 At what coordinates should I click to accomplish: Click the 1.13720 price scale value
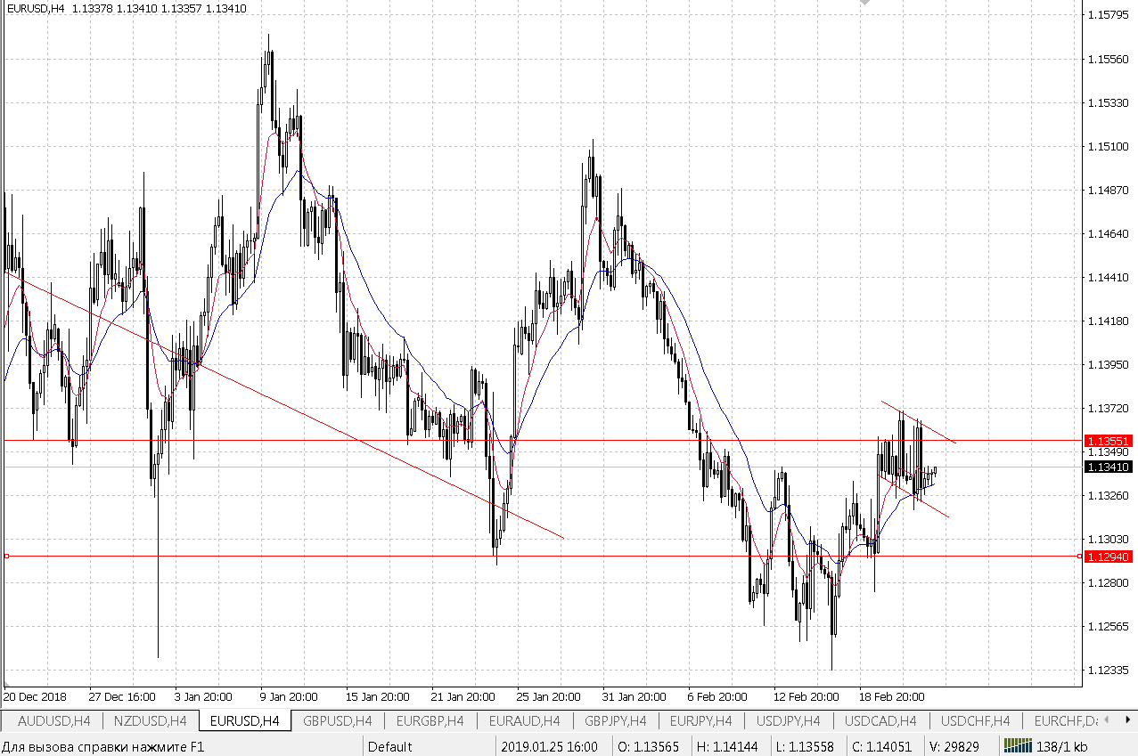coord(1109,408)
